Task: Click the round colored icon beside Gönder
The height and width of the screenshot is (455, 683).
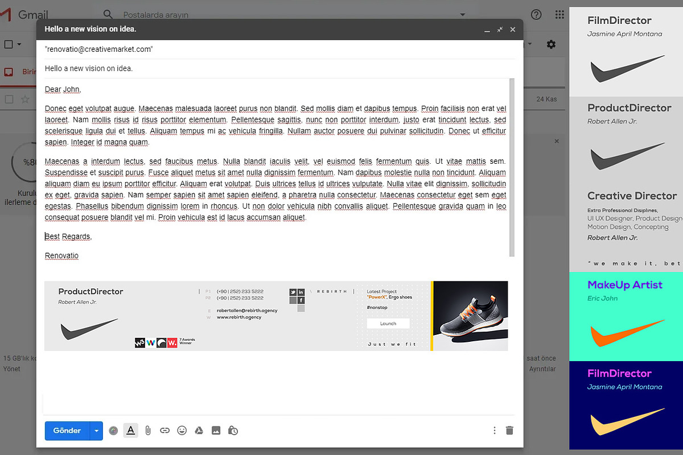Action: click(114, 431)
